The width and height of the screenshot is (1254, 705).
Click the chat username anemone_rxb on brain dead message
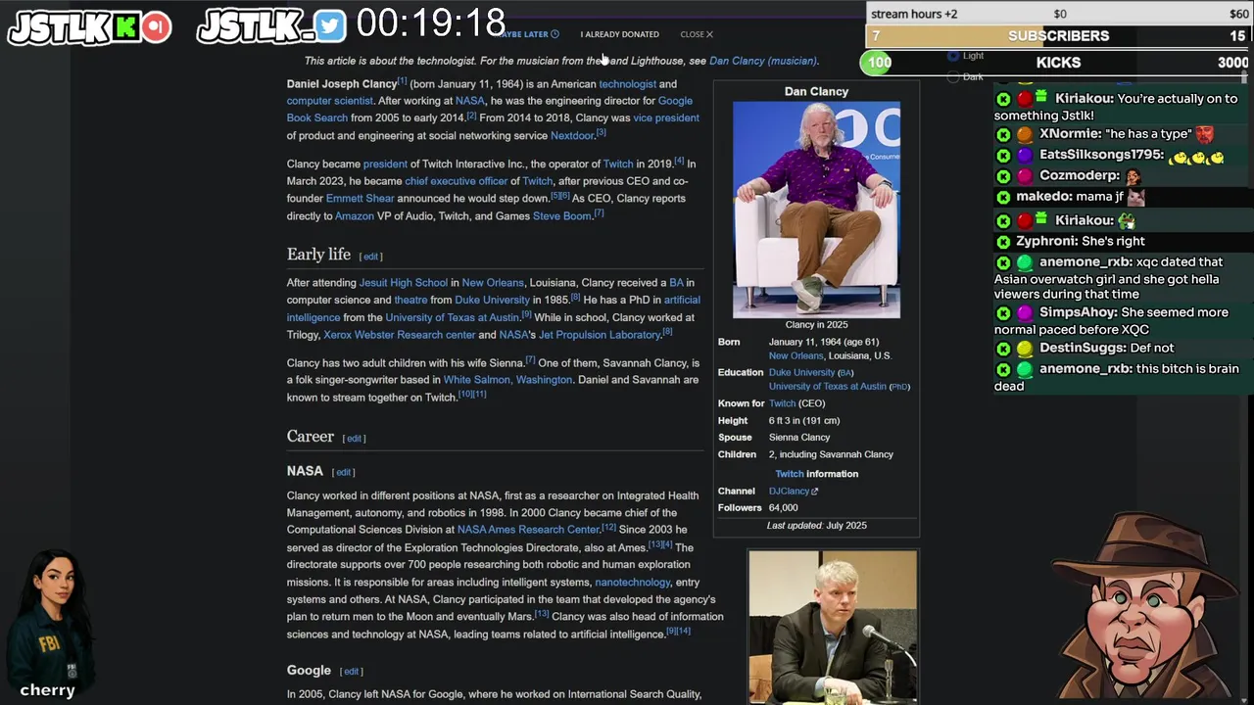pyautogui.click(x=1085, y=369)
